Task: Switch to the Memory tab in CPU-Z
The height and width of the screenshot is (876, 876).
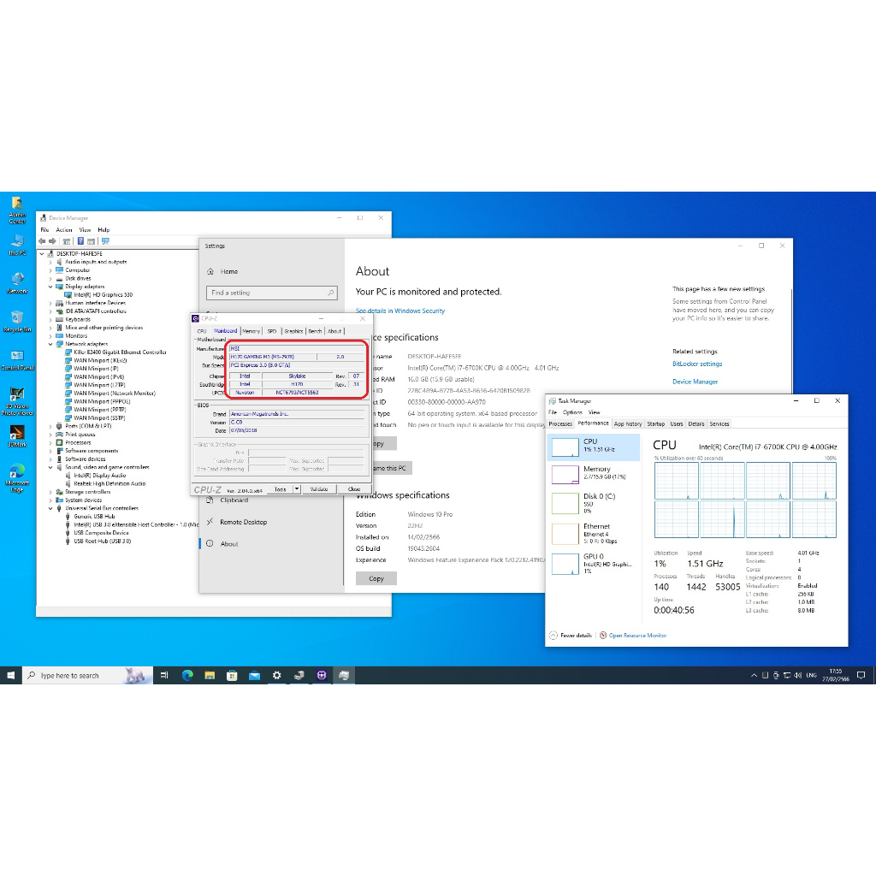Action: [x=251, y=331]
